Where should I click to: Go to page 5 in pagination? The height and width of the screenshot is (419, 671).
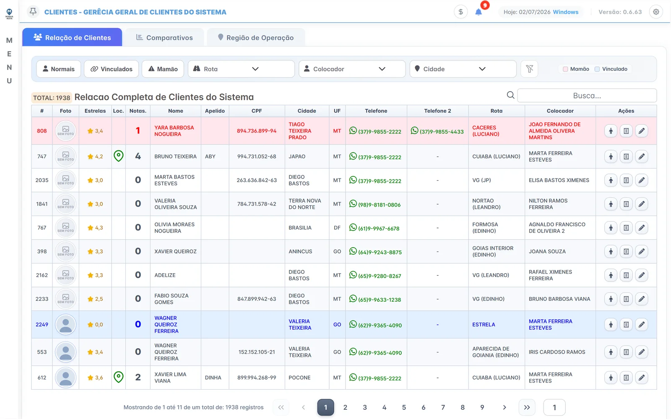click(x=404, y=407)
